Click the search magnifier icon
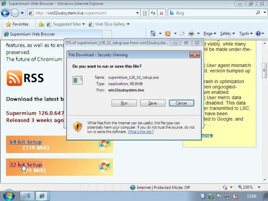Screen dimensions: 268x201 pos(258,12)
